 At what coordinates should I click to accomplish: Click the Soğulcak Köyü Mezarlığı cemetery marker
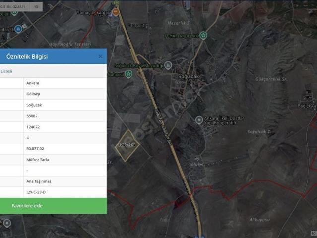click(168, 65)
